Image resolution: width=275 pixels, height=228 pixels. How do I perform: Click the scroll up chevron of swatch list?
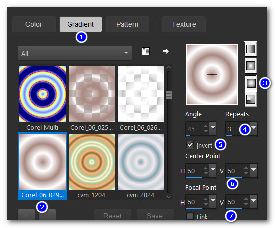point(169,67)
